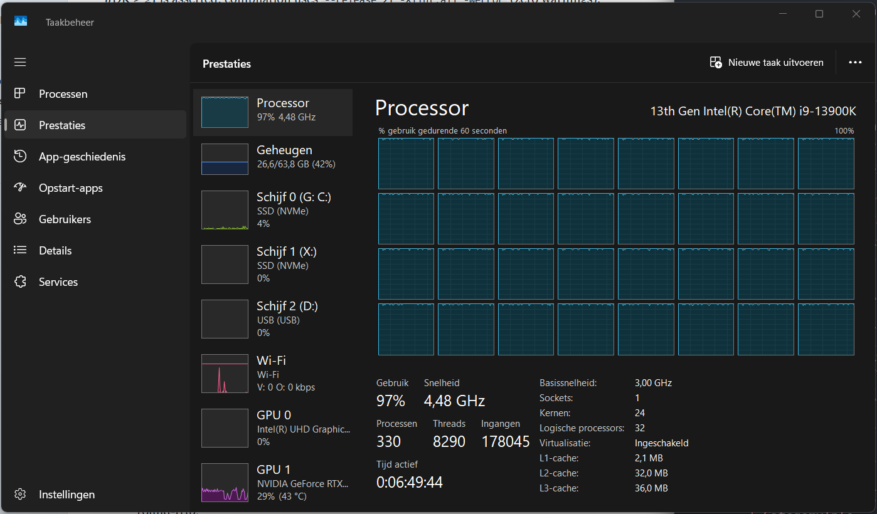The height and width of the screenshot is (514, 877).
Task: Click the Logische processors value 32
Action: click(640, 428)
